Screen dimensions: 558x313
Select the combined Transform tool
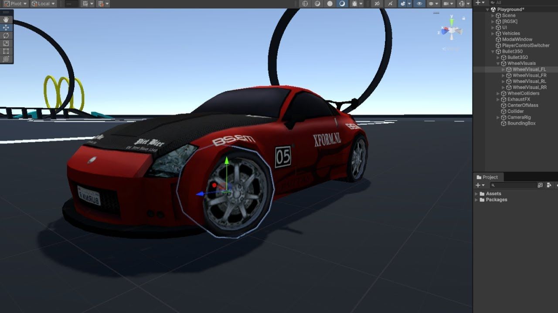(6, 59)
